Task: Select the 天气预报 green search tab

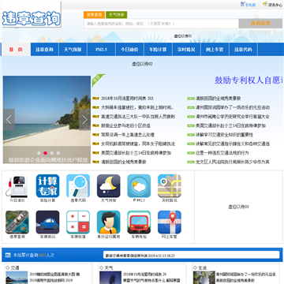Action: pyautogui.click(x=117, y=15)
